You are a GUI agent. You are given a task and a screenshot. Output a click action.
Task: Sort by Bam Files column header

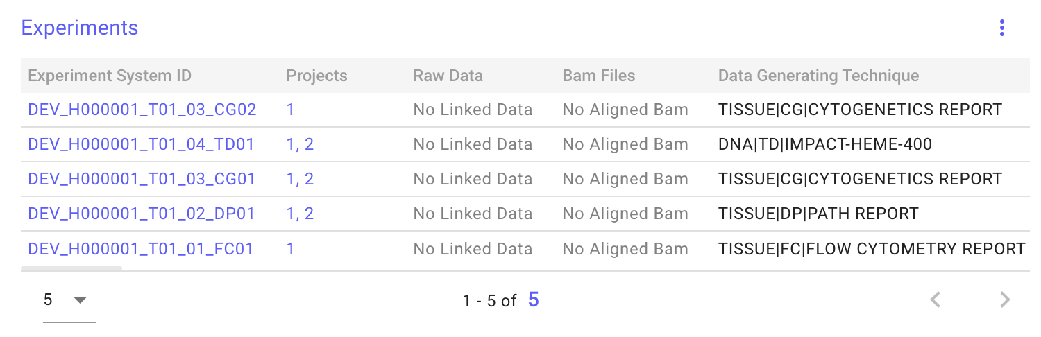(x=598, y=76)
